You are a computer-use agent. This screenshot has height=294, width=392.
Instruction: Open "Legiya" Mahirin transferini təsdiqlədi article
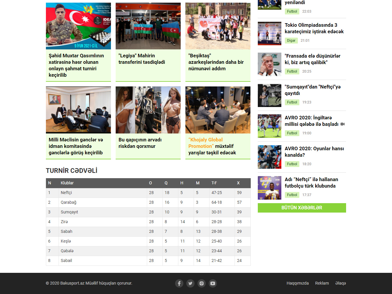pos(142,59)
